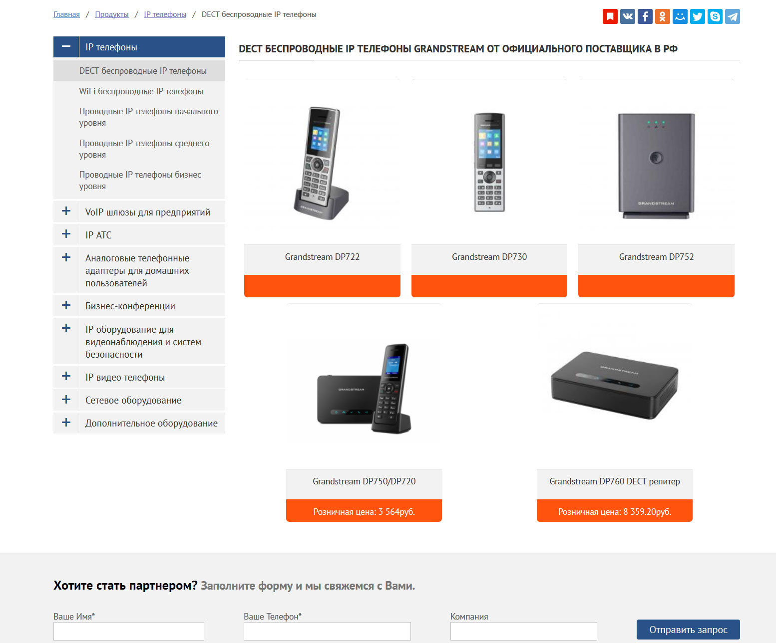Open Grandstream DP722 product image
The height and width of the screenshot is (643, 776).
[x=322, y=162]
